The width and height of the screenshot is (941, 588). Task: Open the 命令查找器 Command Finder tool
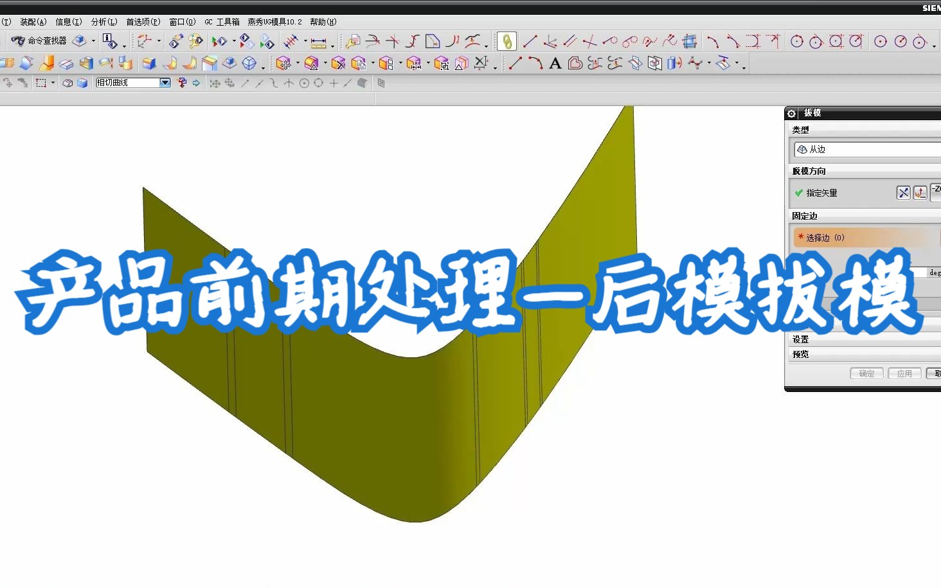(x=39, y=40)
